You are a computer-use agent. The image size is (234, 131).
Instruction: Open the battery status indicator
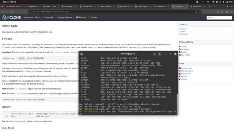[229, 2]
